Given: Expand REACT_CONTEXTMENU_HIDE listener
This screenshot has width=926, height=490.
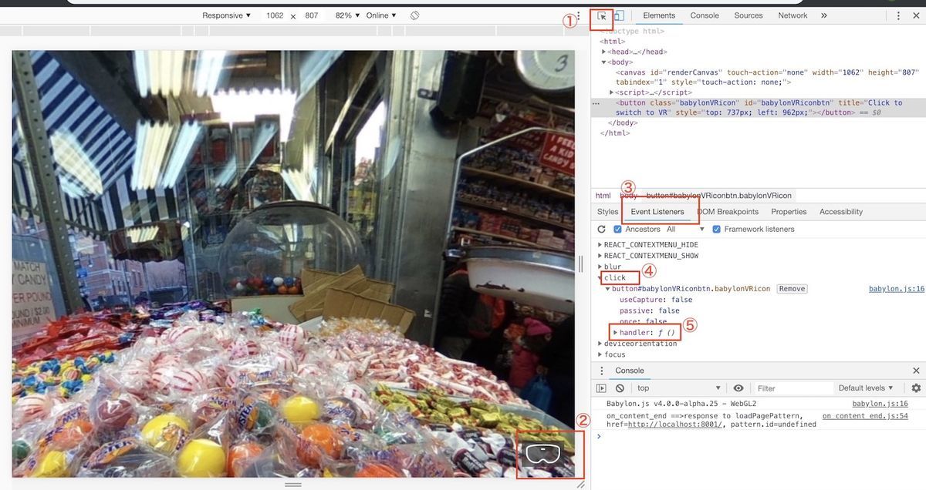Looking at the screenshot, I should coord(601,244).
